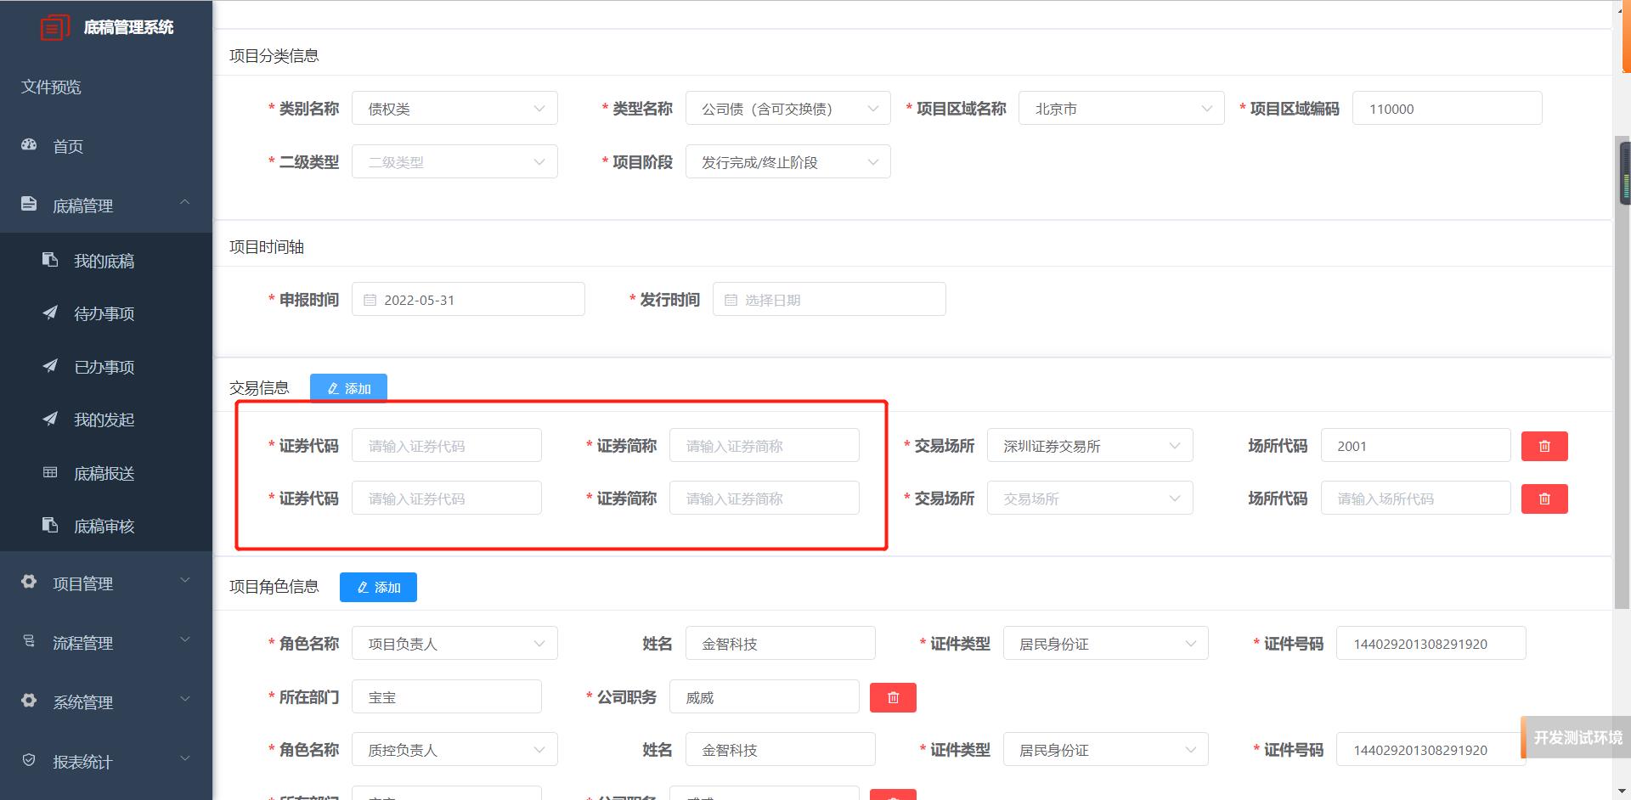
Task: Click the 项目区域编码 110000 field
Action: [1447, 109]
